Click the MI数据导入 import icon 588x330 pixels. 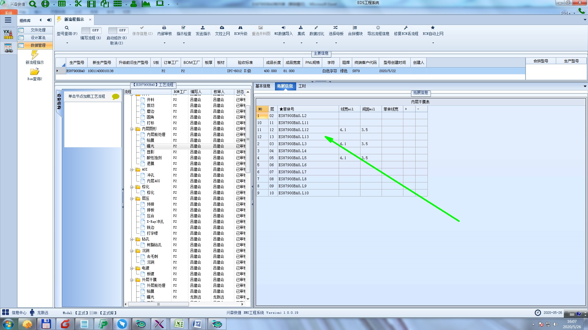[283, 28]
